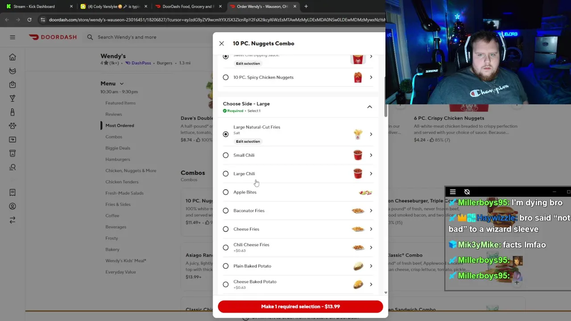Click the DoorDash logo

tap(53, 37)
